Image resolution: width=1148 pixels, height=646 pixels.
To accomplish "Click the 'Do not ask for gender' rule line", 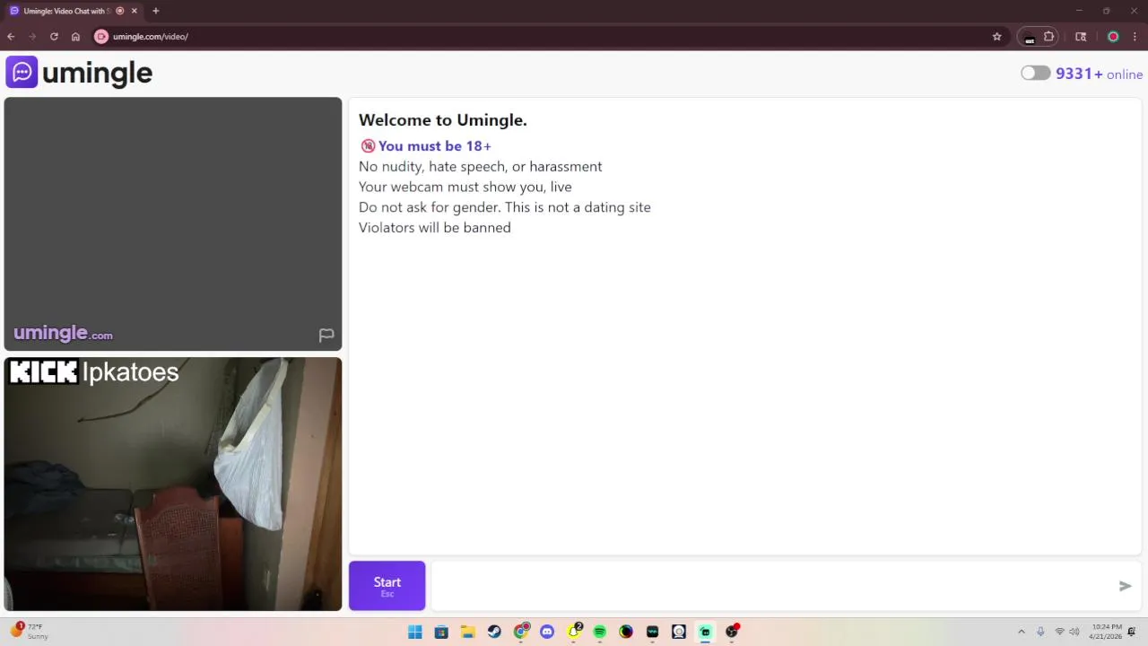I will (x=505, y=207).
